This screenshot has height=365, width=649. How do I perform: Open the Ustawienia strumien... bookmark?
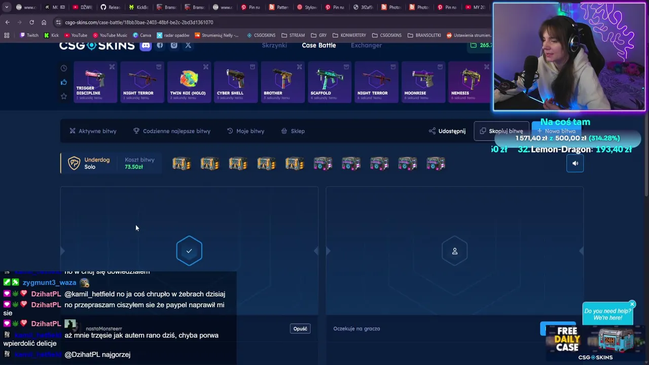click(469, 35)
